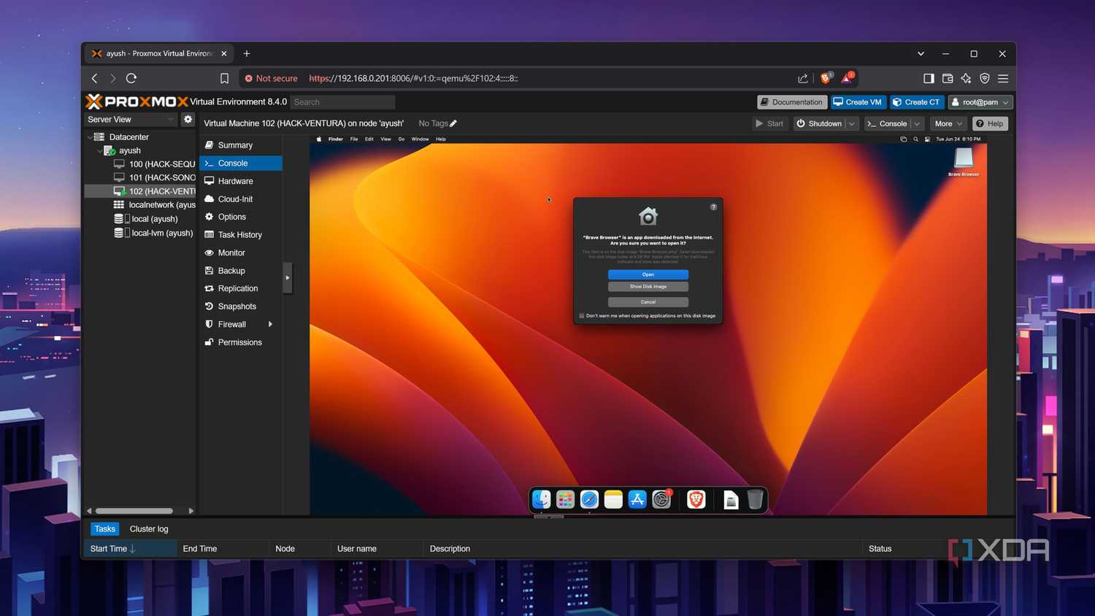1095x616 pixels.
Task: Switch to the Cluster log tab
Action: tap(149, 529)
